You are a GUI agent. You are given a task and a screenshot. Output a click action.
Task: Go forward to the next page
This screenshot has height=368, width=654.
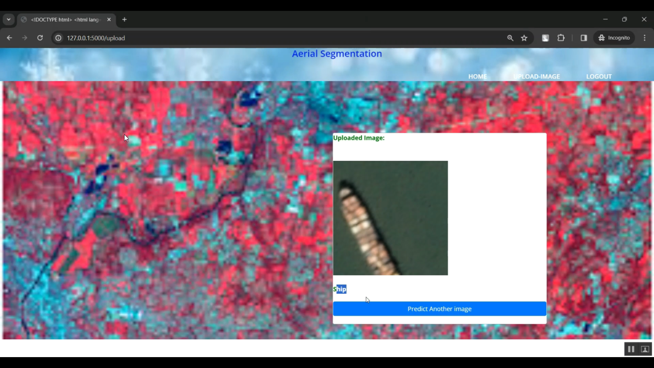(25, 38)
